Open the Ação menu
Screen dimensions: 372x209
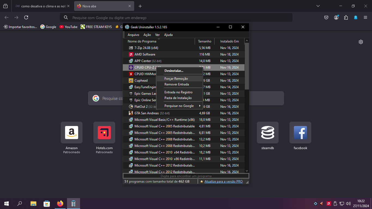(x=147, y=35)
